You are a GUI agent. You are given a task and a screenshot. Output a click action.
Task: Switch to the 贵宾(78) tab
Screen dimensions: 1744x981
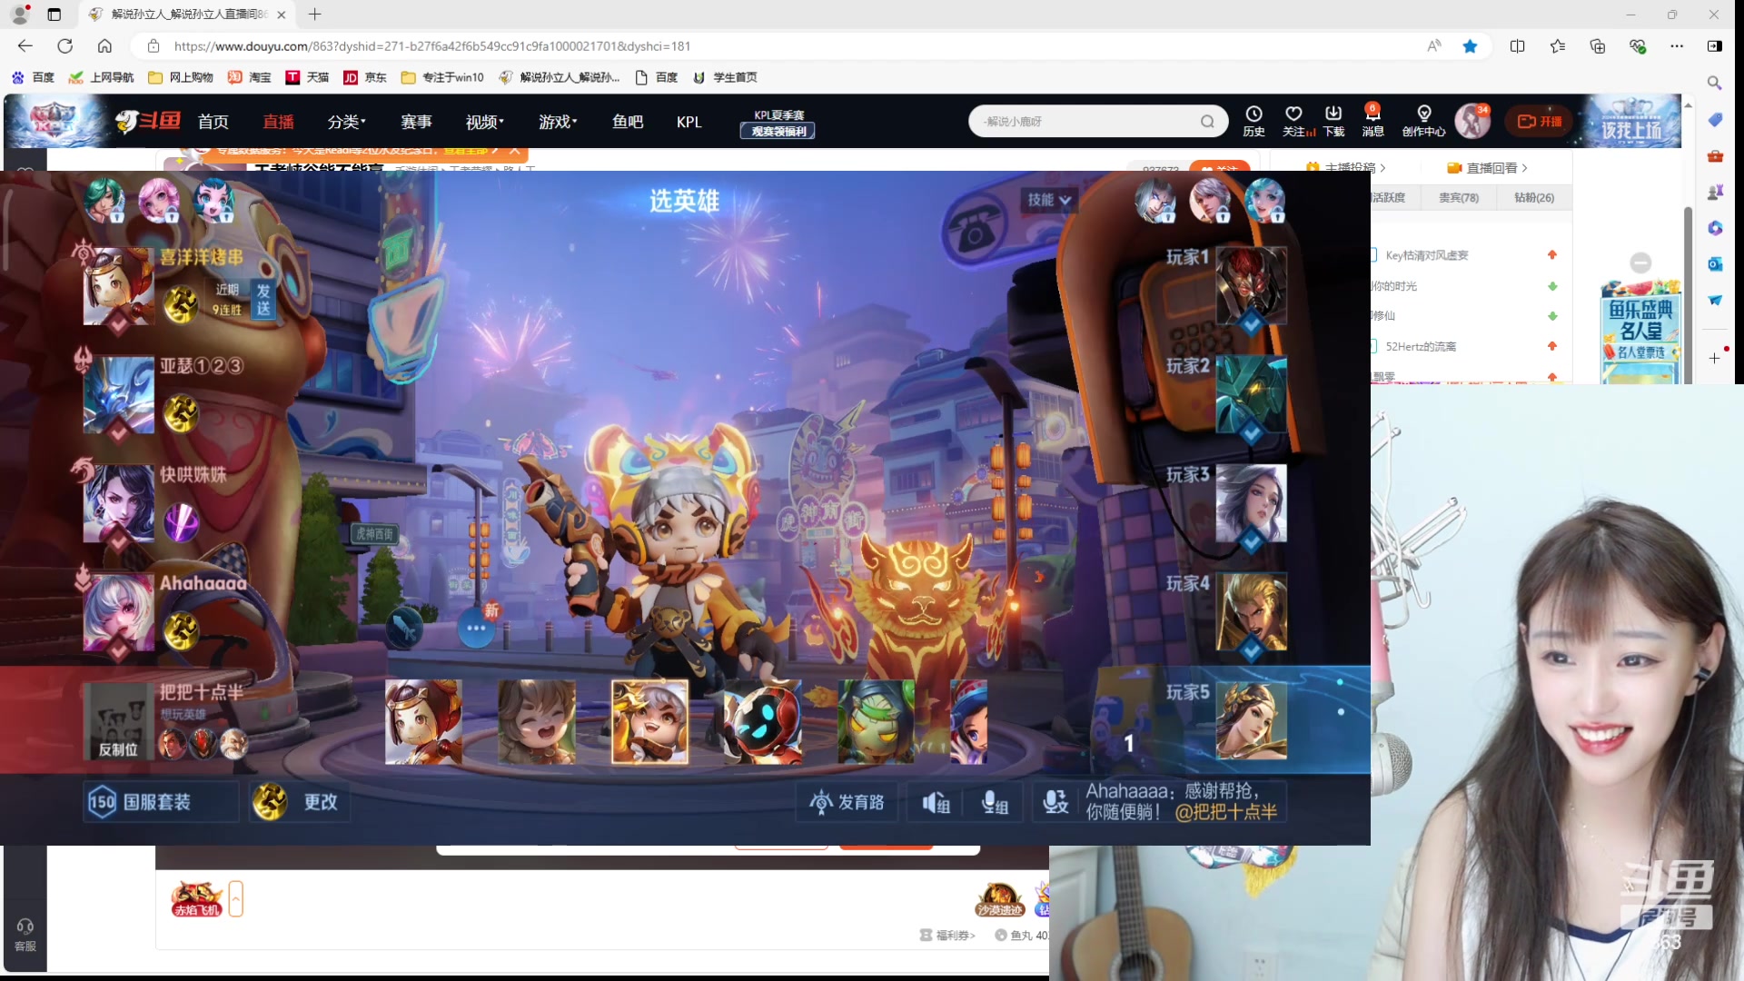click(x=1459, y=197)
